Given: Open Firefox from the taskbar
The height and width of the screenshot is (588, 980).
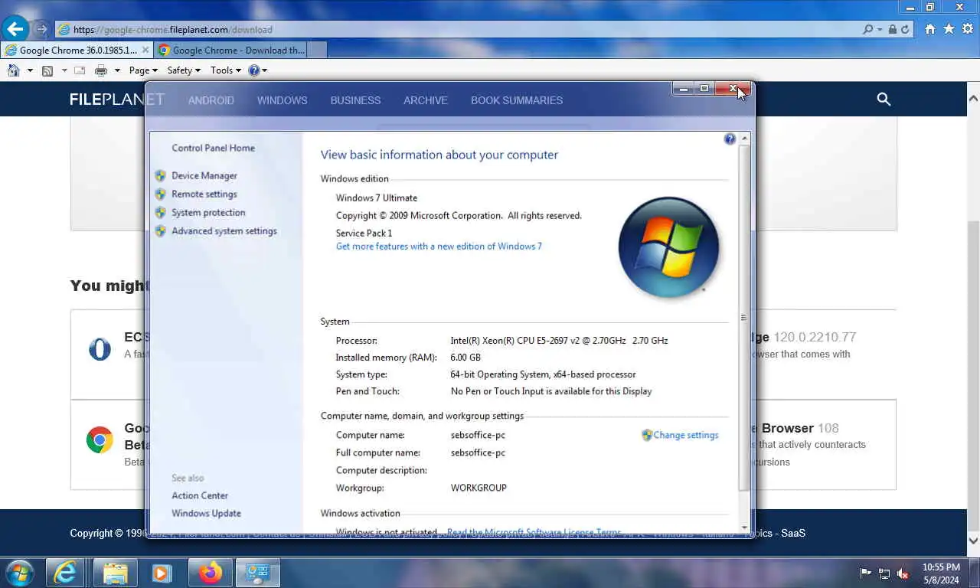Looking at the screenshot, I should point(211,573).
